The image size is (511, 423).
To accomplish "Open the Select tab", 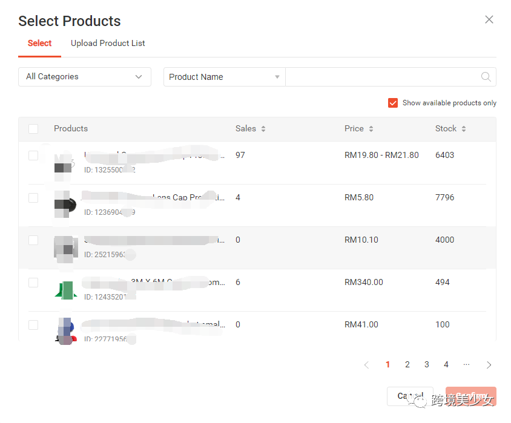I will pos(39,43).
